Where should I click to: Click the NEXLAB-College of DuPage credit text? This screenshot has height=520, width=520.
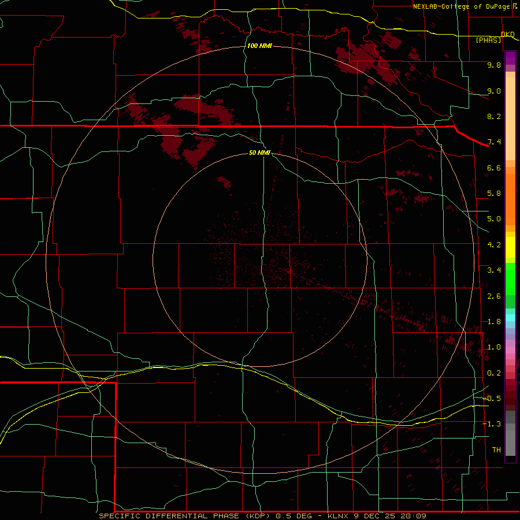(x=463, y=6)
